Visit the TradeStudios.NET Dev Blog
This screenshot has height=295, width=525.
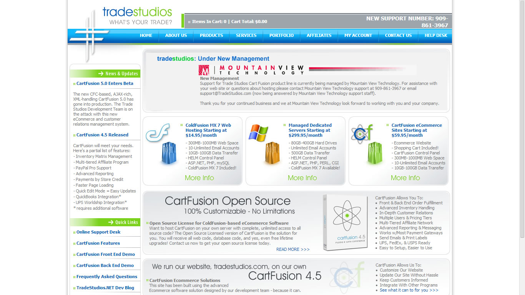click(105, 288)
